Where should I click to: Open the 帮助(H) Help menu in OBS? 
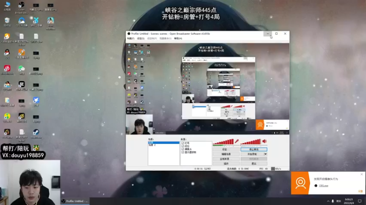178,38
